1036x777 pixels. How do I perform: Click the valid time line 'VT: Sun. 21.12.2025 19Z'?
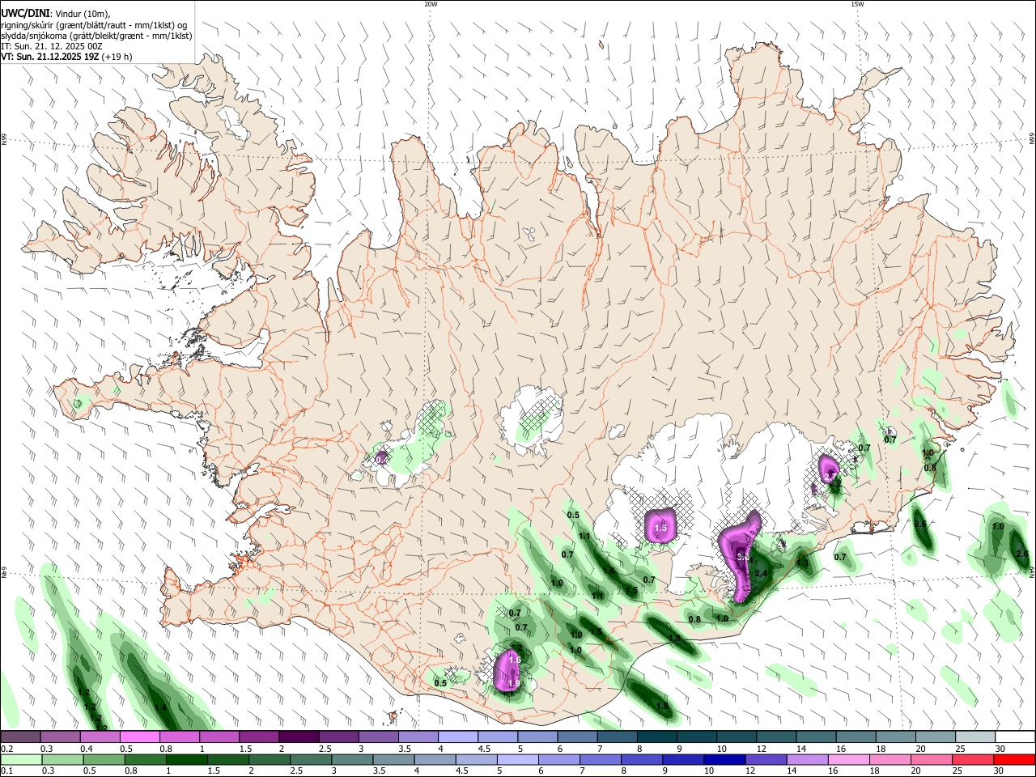click(50, 57)
